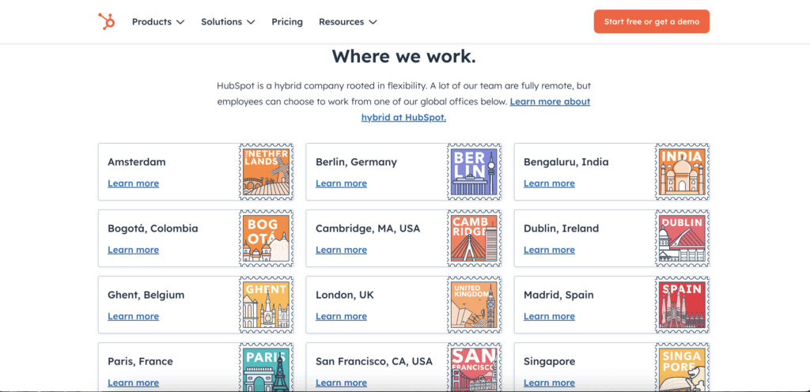Select the San Francisco, CA, USA office title

pos(374,361)
